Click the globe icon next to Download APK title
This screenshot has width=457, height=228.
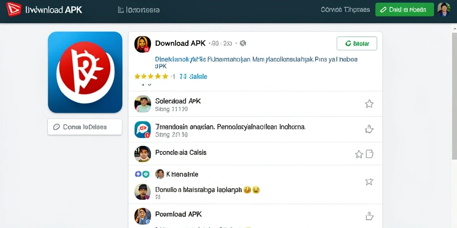coord(243,43)
